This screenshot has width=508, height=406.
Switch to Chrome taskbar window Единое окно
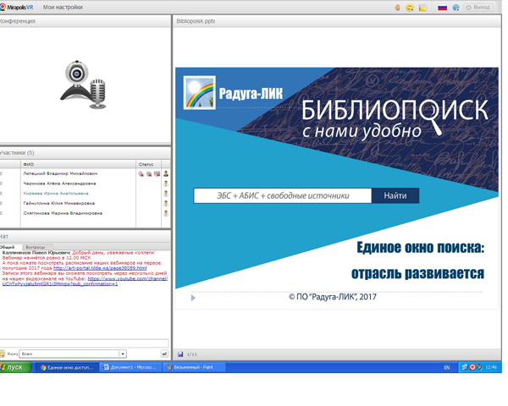[x=66, y=367]
